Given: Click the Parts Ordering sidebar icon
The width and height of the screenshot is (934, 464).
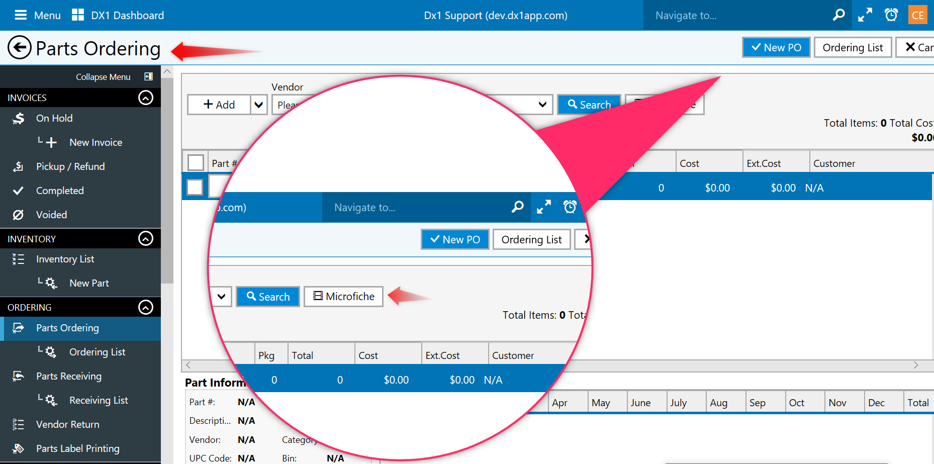Looking at the screenshot, I should point(18,328).
